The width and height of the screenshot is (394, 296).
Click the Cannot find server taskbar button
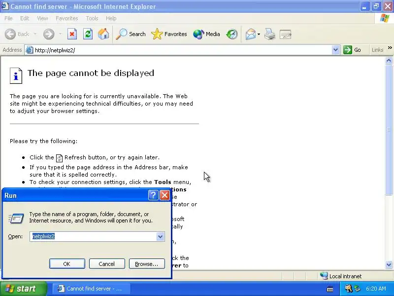tap(91, 289)
